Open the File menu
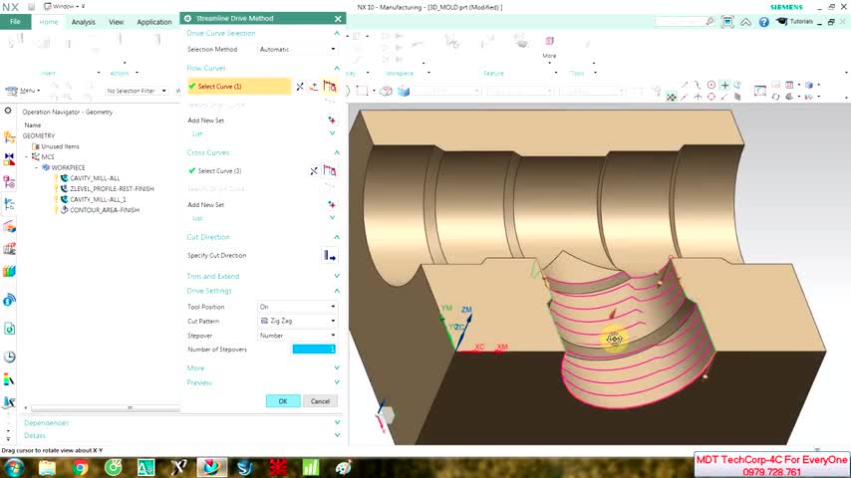Image resolution: width=851 pixels, height=478 pixels. coord(15,22)
